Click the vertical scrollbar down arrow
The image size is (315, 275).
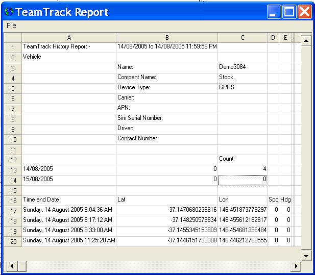point(306,256)
